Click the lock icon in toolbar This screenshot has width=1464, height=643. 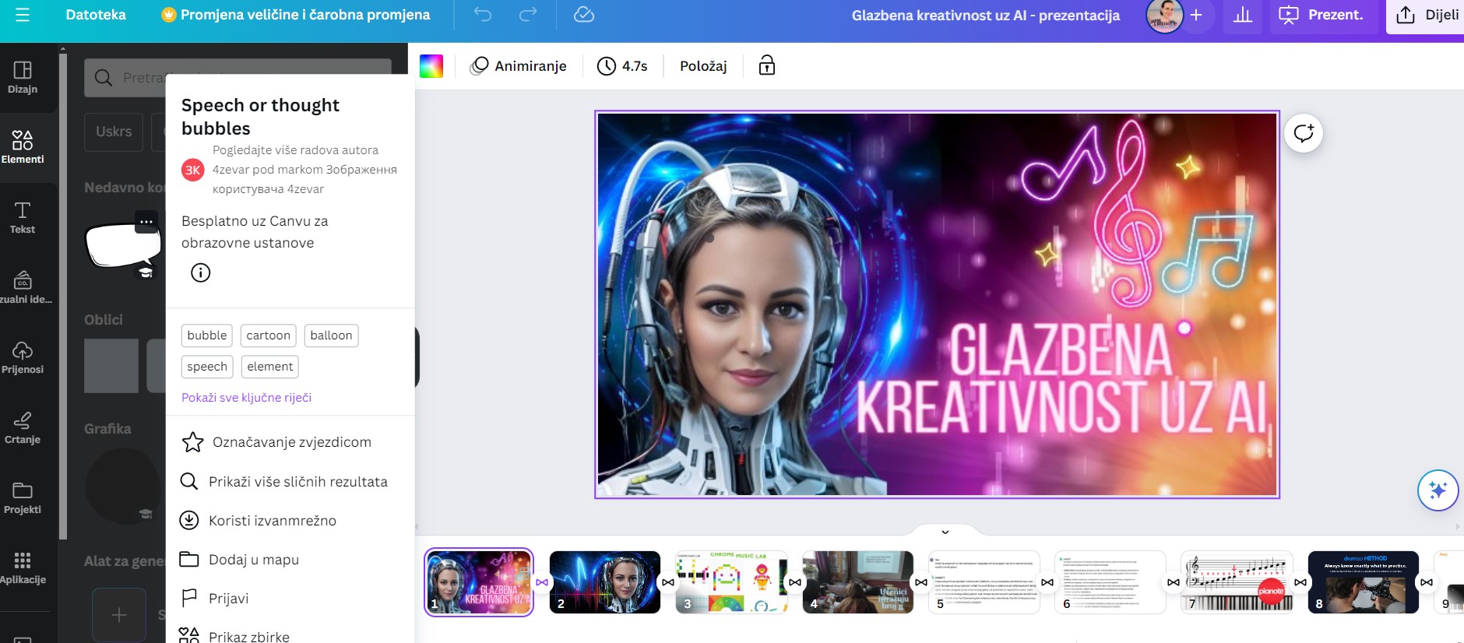click(766, 65)
